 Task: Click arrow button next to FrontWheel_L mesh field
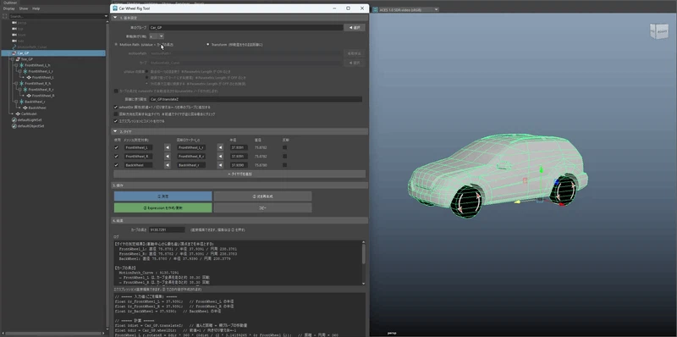point(167,147)
